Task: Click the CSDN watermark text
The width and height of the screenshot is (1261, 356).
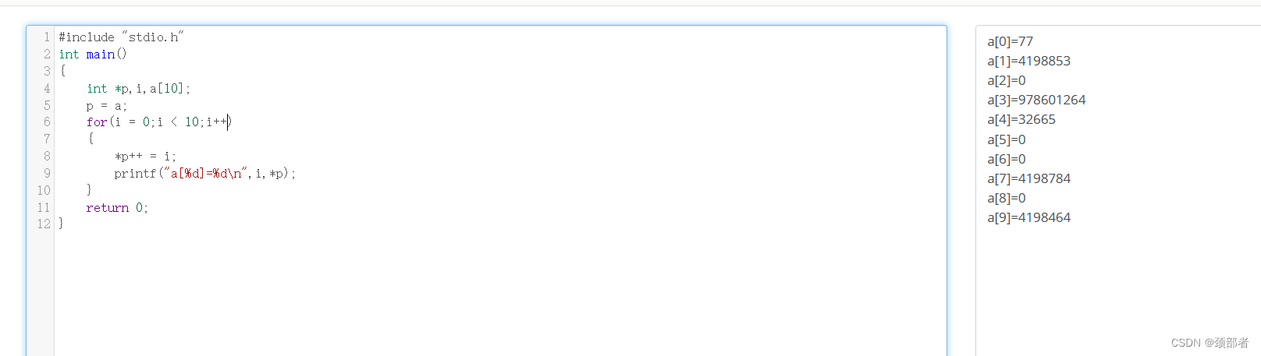Action: coord(1209,343)
